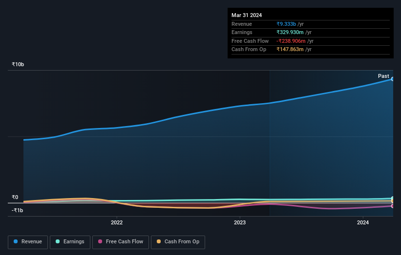Click the ₹147.863m cash from op value

pos(290,50)
